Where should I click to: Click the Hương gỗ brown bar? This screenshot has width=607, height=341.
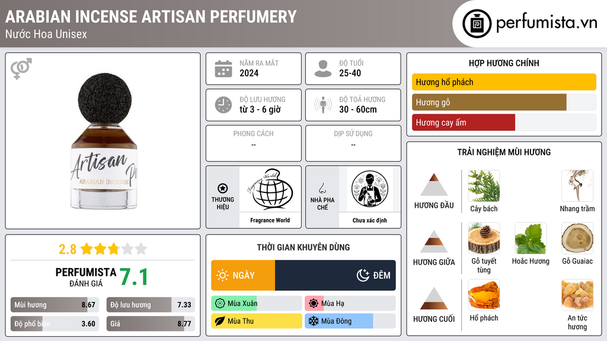pyautogui.click(x=489, y=102)
